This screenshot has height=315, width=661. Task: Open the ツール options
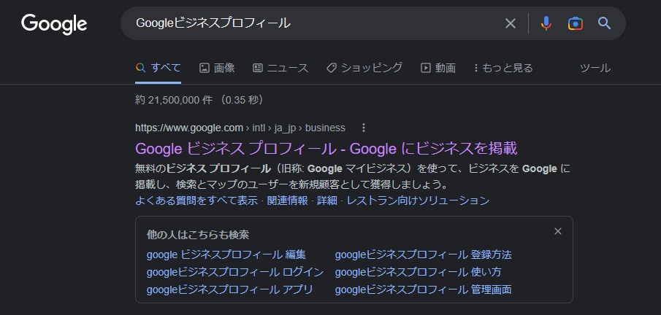(x=595, y=68)
